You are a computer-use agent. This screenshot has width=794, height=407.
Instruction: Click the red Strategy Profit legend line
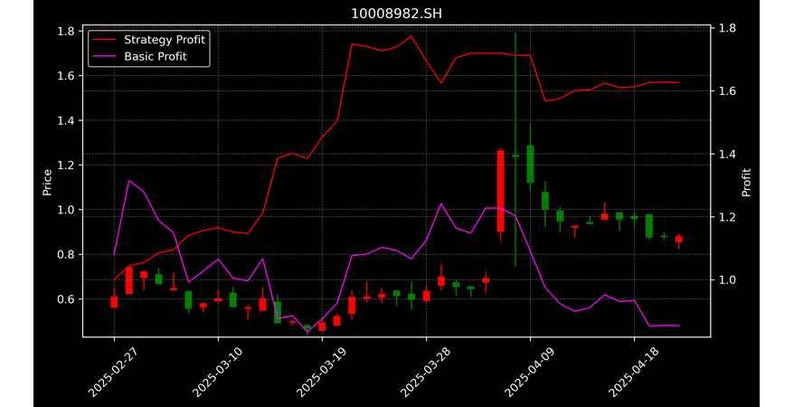pyautogui.click(x=104, y=40)
